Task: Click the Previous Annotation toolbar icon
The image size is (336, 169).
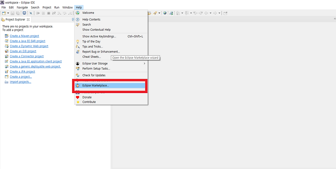Action: tap(186, 13)
